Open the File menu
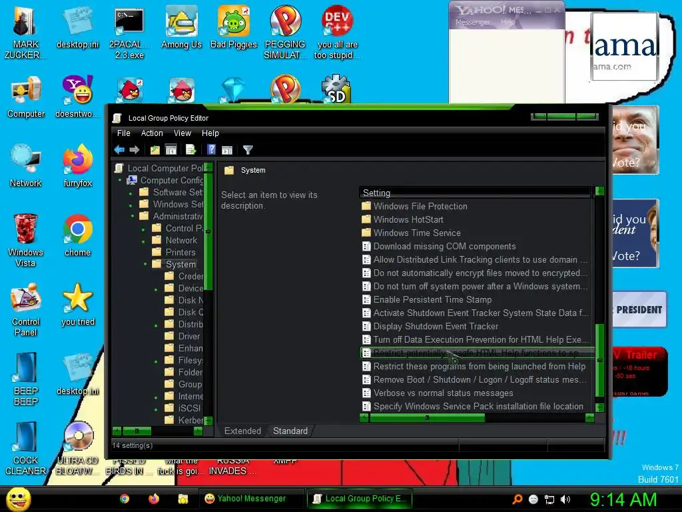The height and width of the screenshot is (512, 682). click(x=123, y=133)
